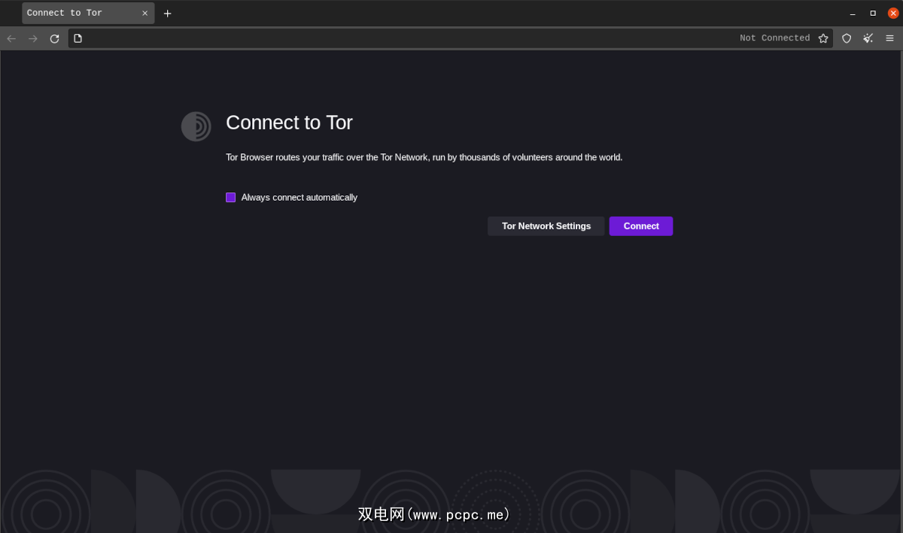Minimize the browser window
903x533 pixels.
pyautogui.click(x=853, y=13)
